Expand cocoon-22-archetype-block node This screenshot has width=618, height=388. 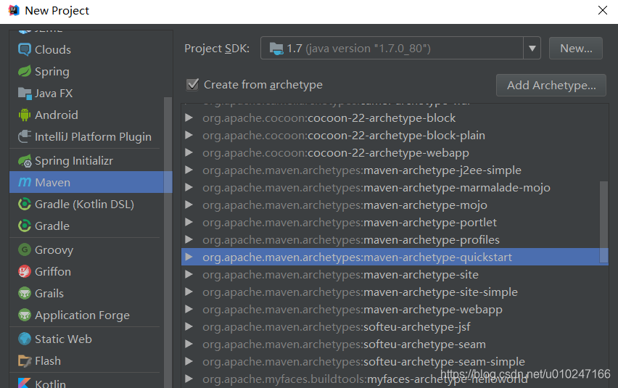pos(189,117)
